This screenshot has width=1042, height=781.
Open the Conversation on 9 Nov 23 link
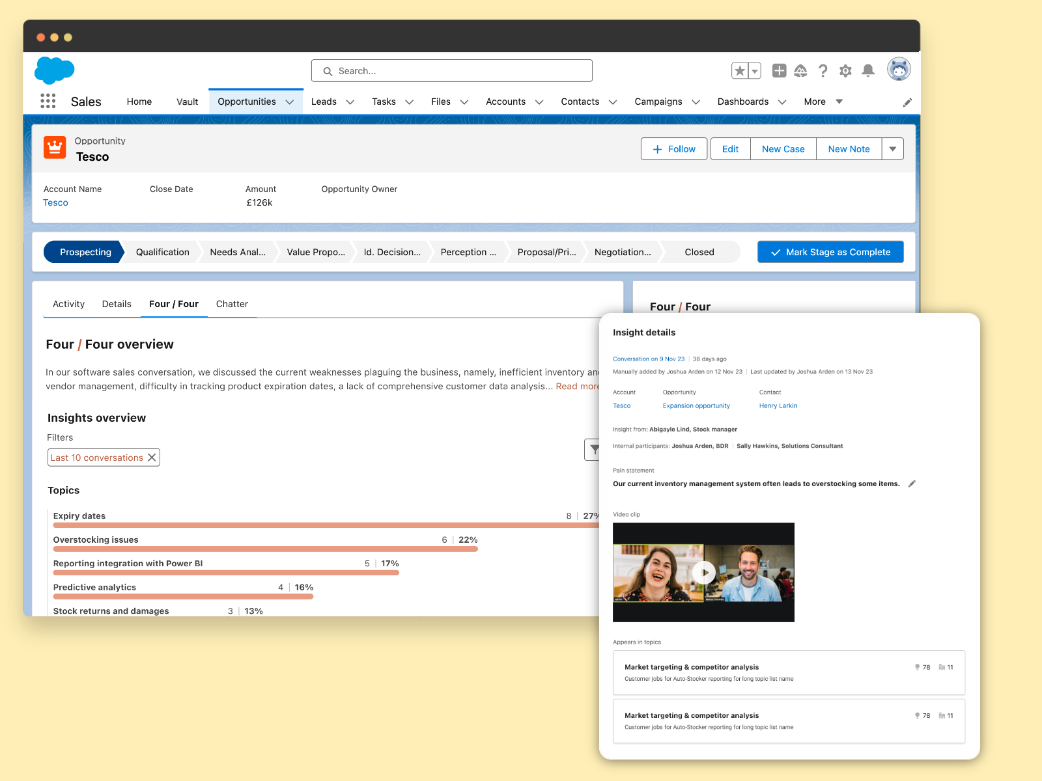click(x=649, y=359)
